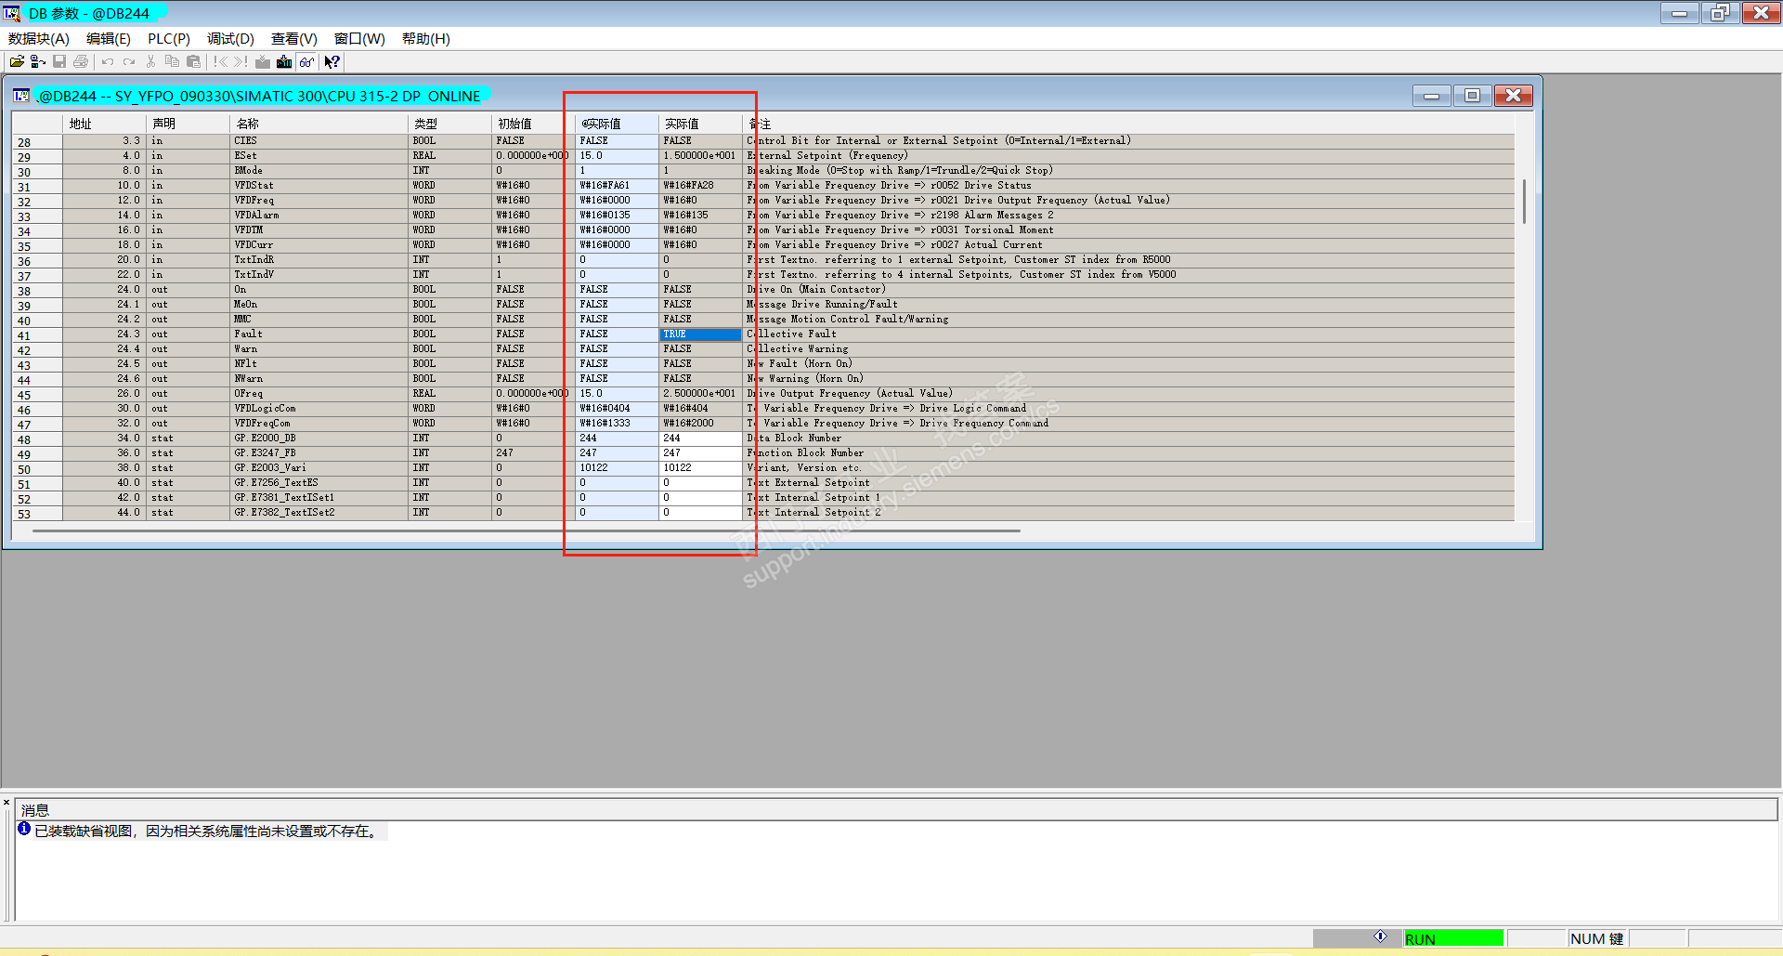
Task: Click the '>>!' toolbar icon
Action: tap(241, 62)
